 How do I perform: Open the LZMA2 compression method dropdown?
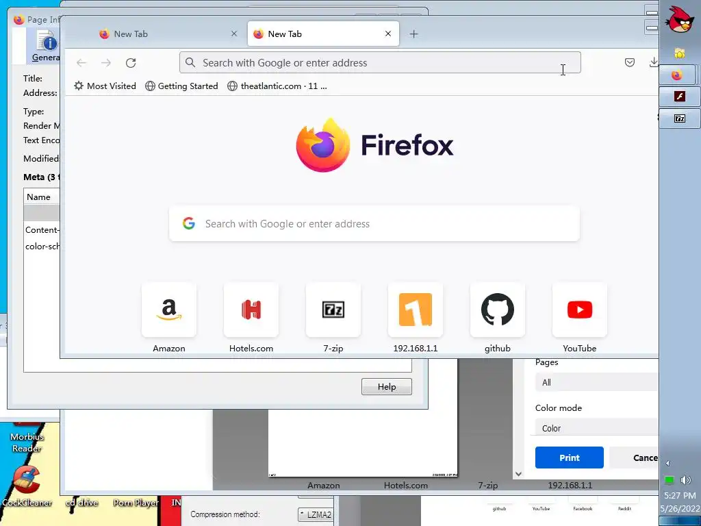(x=315, y=515)
